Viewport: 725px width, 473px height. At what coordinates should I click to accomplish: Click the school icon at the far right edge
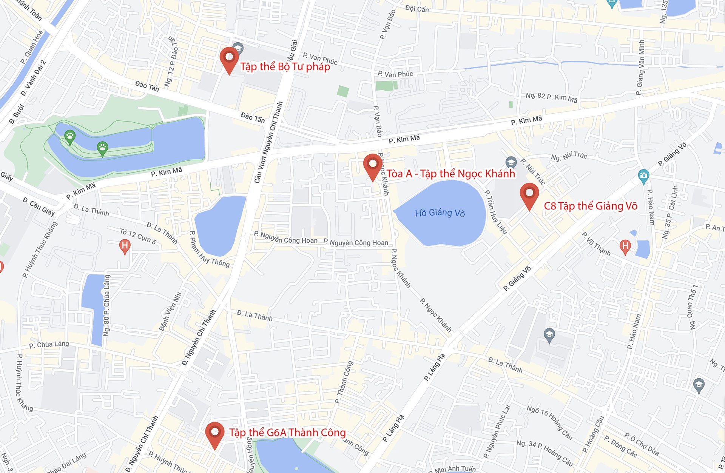699,385
